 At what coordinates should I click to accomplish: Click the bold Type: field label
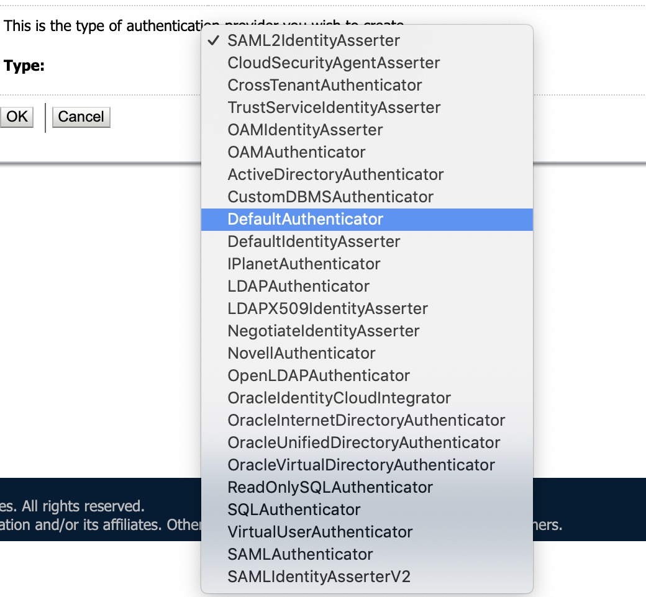point(24,66)
